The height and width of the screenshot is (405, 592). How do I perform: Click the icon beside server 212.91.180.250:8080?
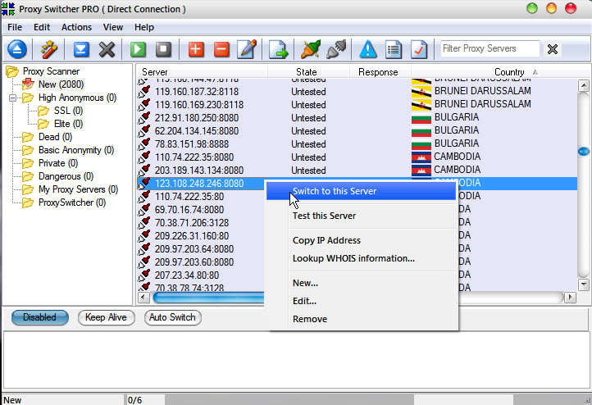[143, 118]
